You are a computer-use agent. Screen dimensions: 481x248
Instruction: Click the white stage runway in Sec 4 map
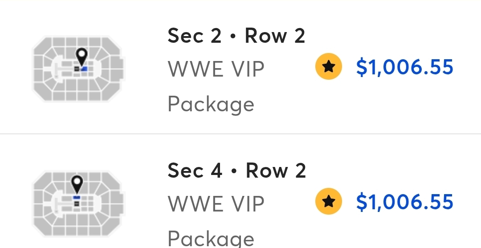point(64,204)
